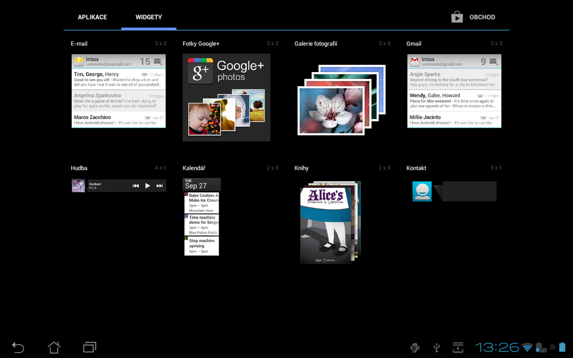
Task: Tap the battery indicator in the status bar
Action: 562,347
